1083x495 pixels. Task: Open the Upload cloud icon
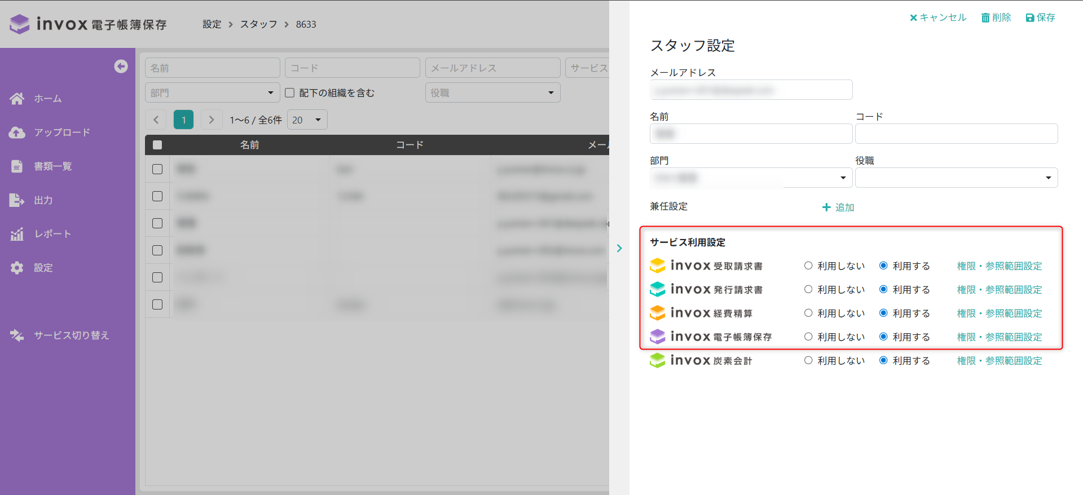pyautogui.click(x=17, y=132)
